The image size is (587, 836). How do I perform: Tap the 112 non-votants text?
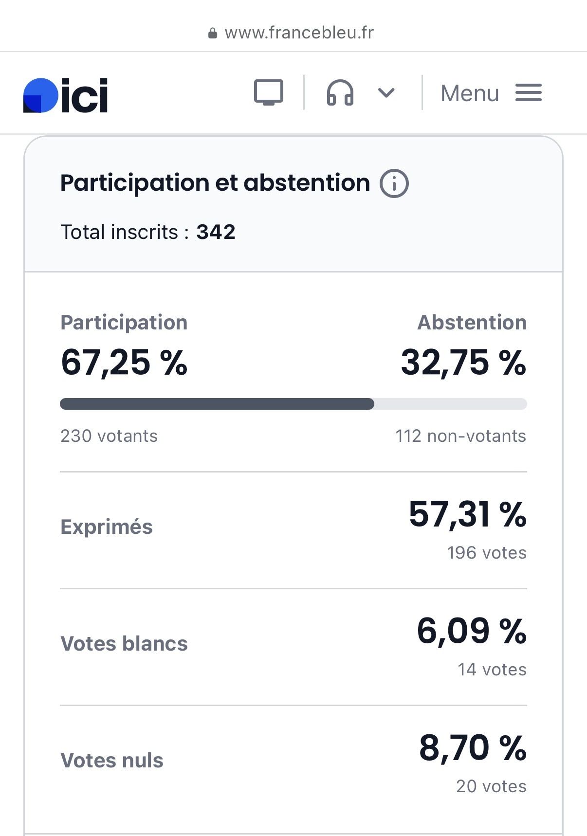click(460, 436)
